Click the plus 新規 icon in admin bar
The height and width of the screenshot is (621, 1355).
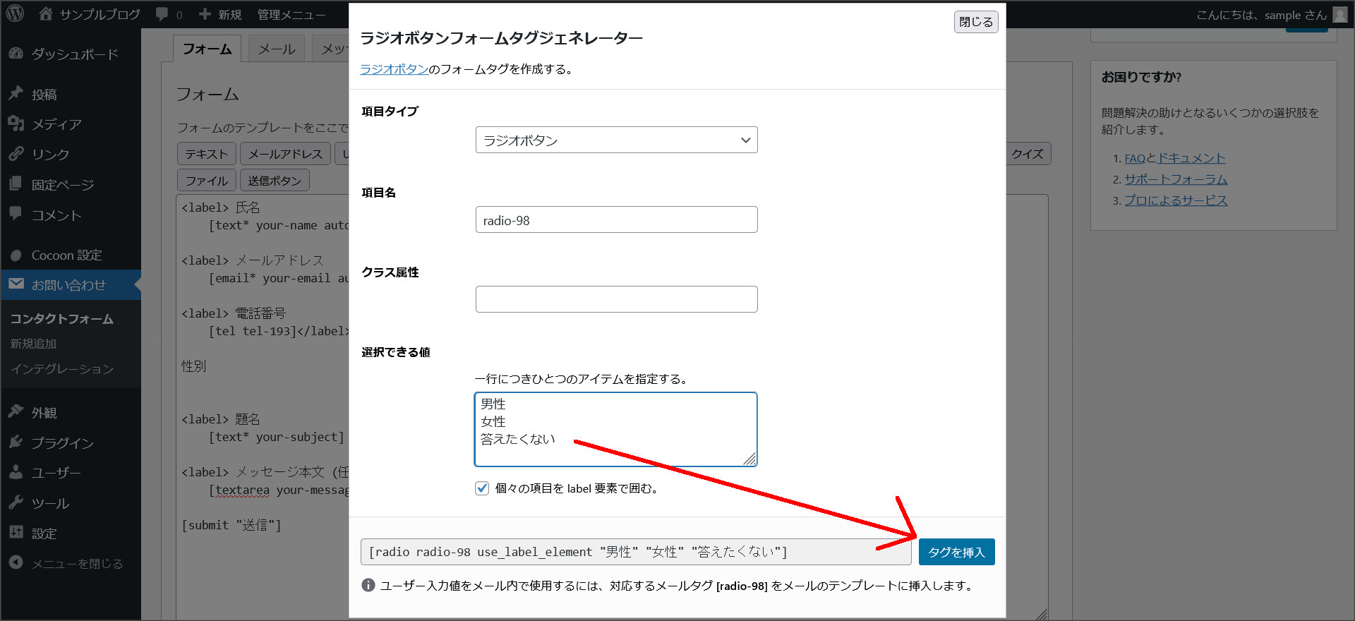[x=205, y=14]
